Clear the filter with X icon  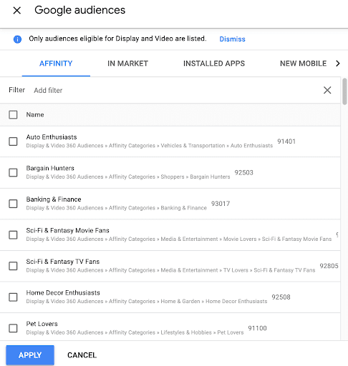pos(327,90)
